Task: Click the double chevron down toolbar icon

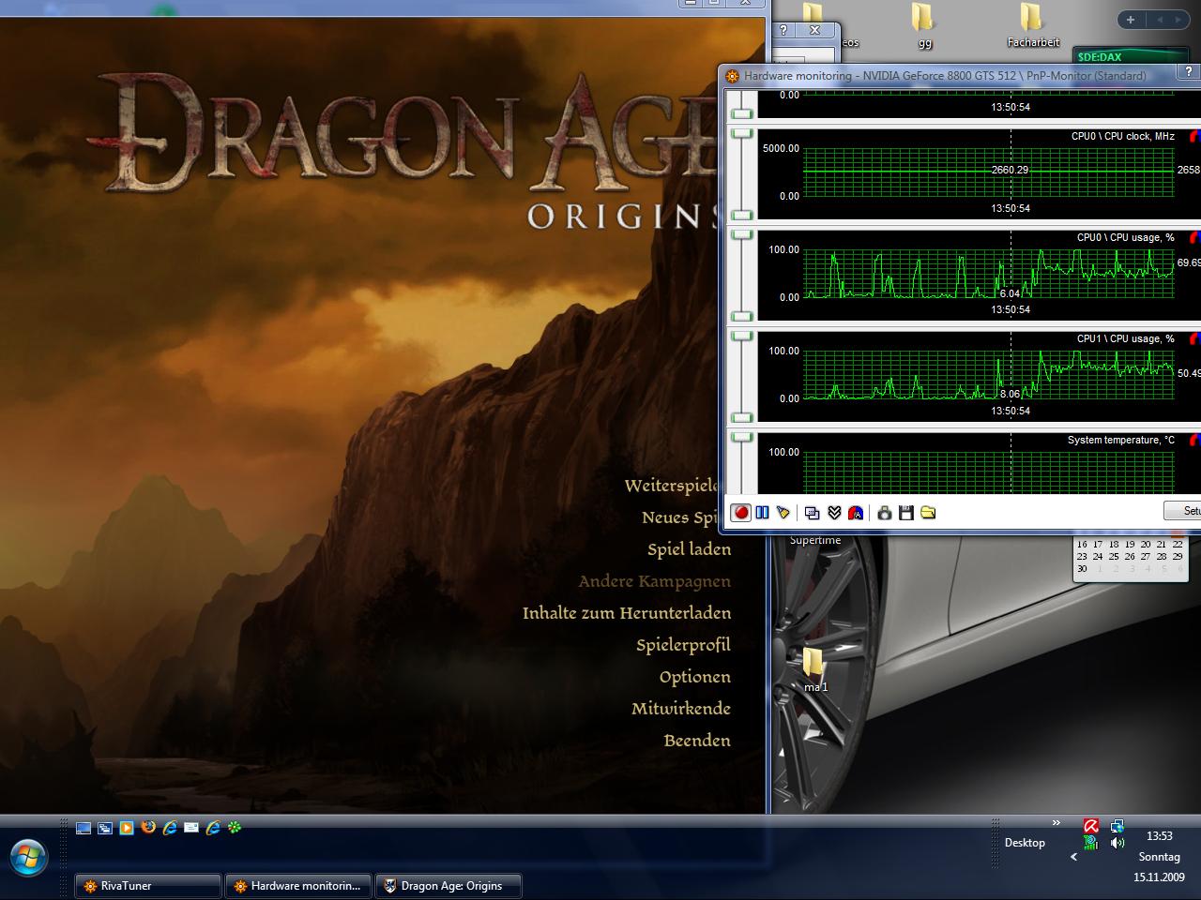Action: 834,513
